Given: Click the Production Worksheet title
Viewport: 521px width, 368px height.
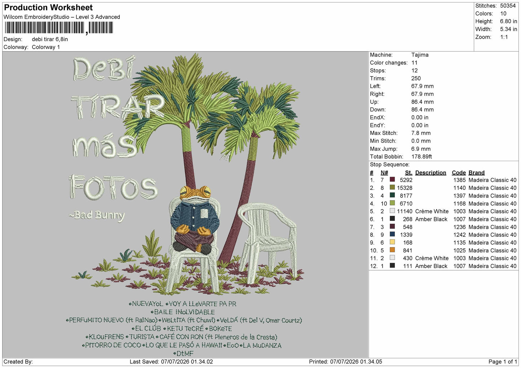Looking at the screenshot, I should coord(48,8).
